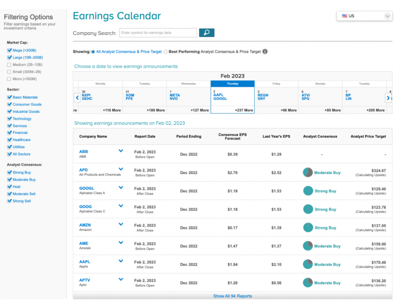The image size is (402, 308).
Task: Open the US country dropdown
Action: point(364,16)
